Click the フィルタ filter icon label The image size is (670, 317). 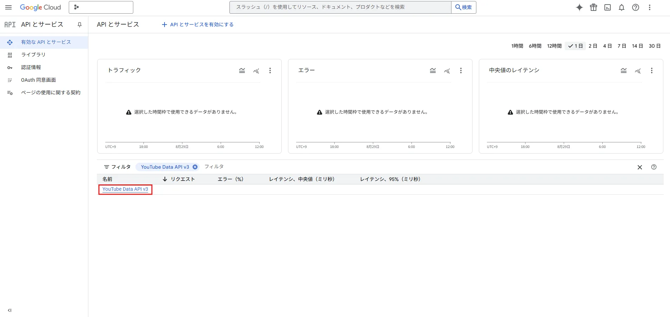pyautogui.click(x=117, y=167)
